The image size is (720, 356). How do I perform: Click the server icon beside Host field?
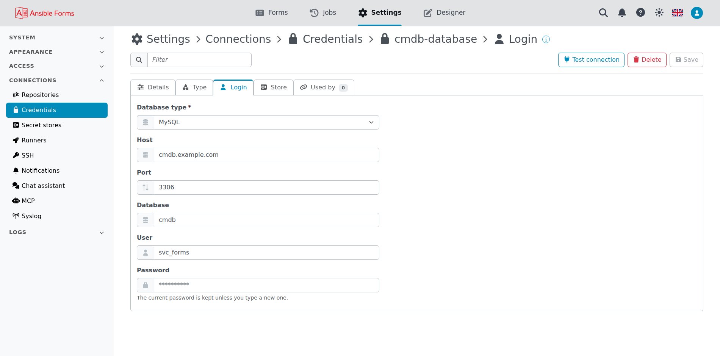click(x=146, y=155)
